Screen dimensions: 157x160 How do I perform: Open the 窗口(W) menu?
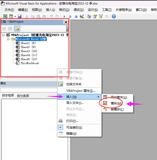point(141,10)
